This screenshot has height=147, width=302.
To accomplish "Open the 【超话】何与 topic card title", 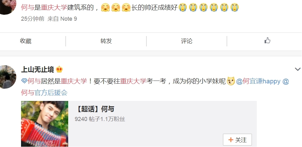I will 95,109.
